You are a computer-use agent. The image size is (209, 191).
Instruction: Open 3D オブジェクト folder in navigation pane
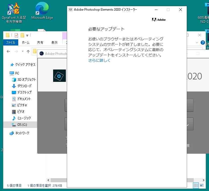coord(24,79)
